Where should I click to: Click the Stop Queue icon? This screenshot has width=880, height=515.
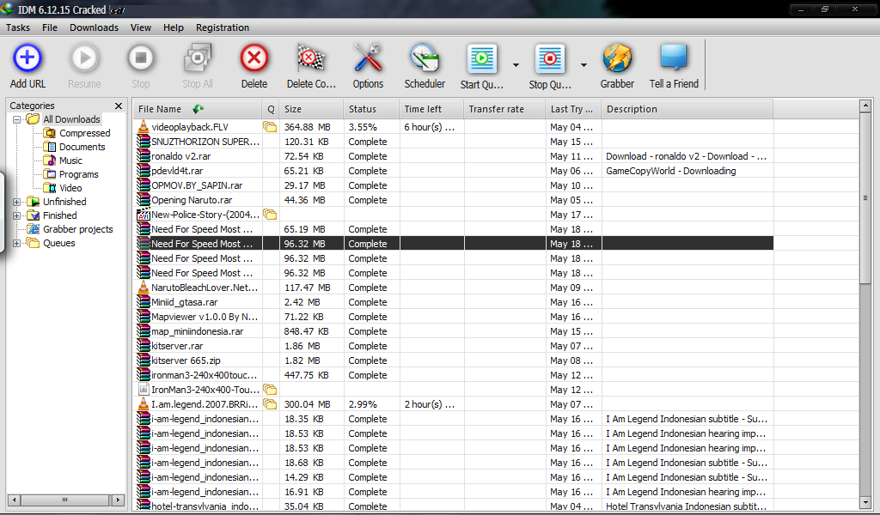[x=550, y=58]
